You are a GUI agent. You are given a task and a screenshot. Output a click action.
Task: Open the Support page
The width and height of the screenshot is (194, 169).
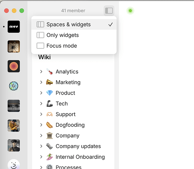[x=66, y=114]
